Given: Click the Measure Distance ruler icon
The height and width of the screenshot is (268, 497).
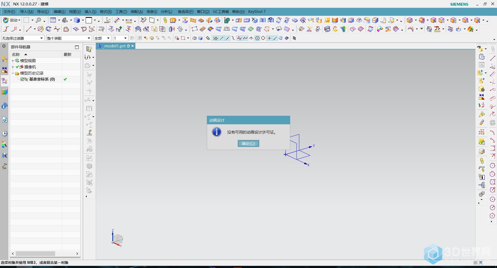Looking at the screenshot, I should pos(129,21).
